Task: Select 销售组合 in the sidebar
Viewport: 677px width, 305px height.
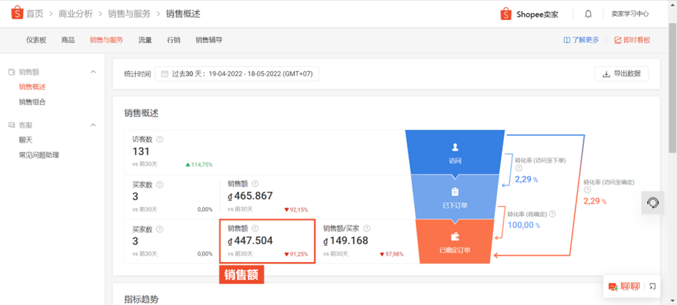Action: (x=33, y=102)
